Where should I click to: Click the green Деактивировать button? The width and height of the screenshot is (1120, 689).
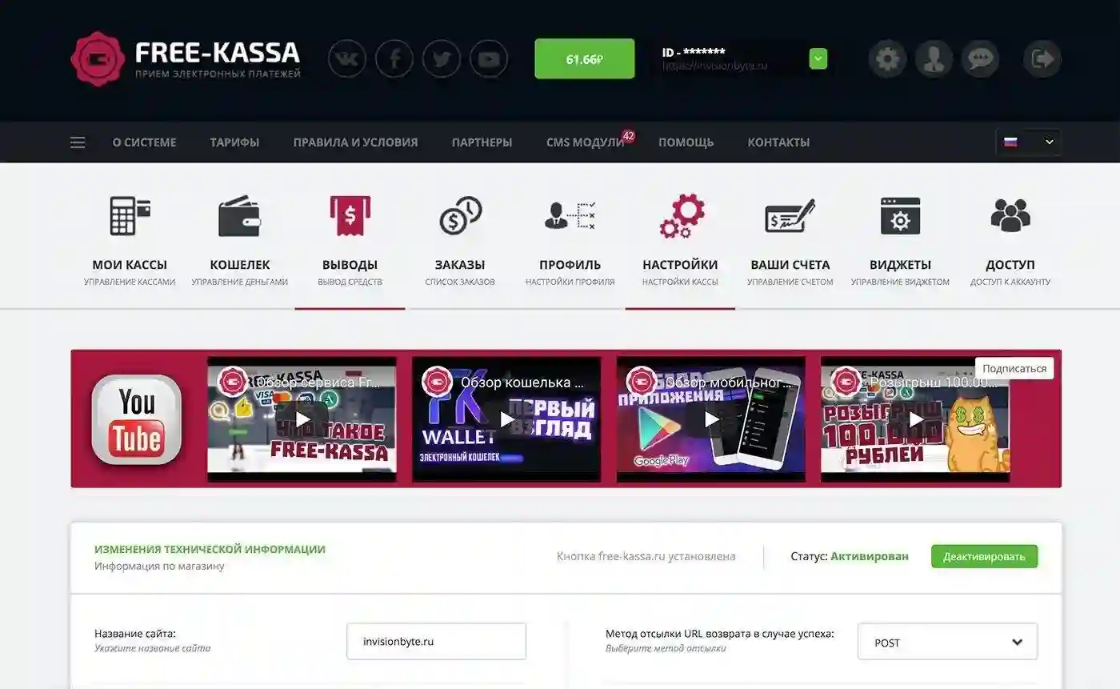[x=984, y=556]
